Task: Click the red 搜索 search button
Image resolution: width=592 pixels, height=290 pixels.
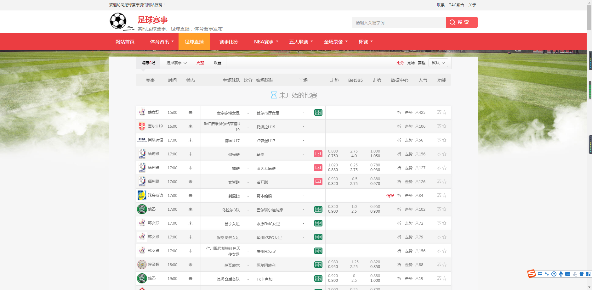Action: point(462,22)
